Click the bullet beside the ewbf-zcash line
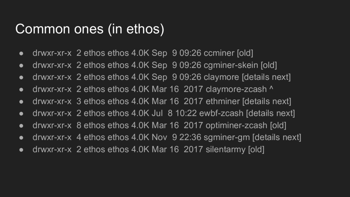This screenshot has height=197, width=350. tap(21, 114)
